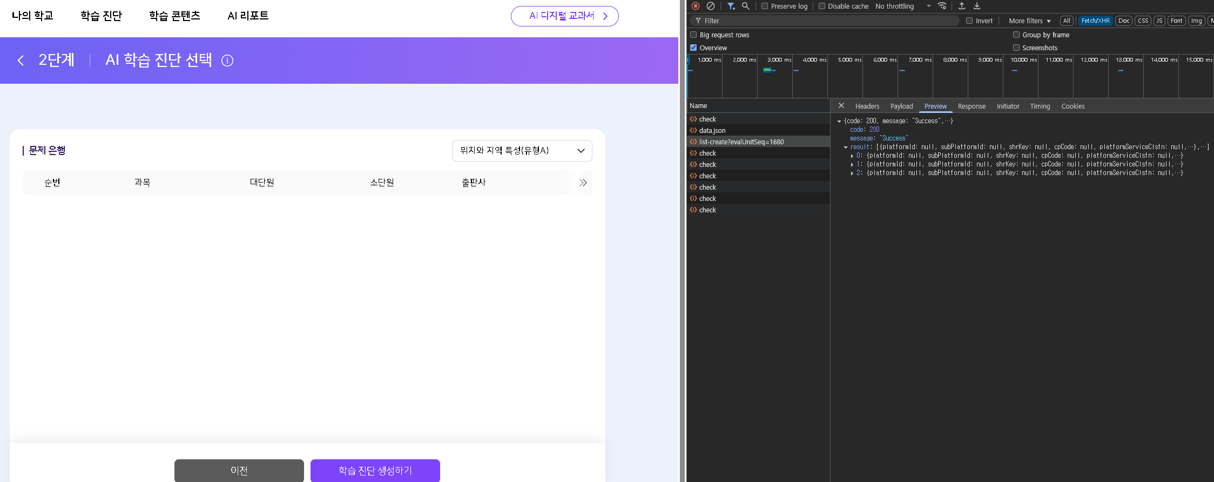Stop recording network log
Screen dimensions: 1214x482
coord(696,6)
